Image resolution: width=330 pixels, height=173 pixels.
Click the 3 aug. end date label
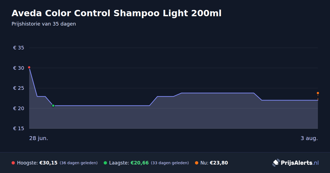[309, 138]
